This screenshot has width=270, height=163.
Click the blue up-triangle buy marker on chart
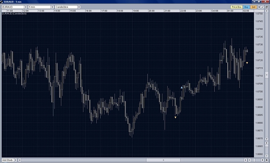[181, 88]
